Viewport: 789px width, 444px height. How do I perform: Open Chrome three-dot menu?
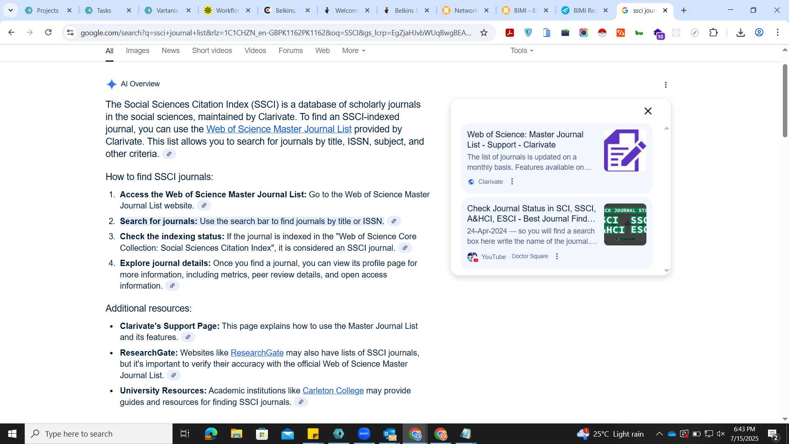point(777,33)
